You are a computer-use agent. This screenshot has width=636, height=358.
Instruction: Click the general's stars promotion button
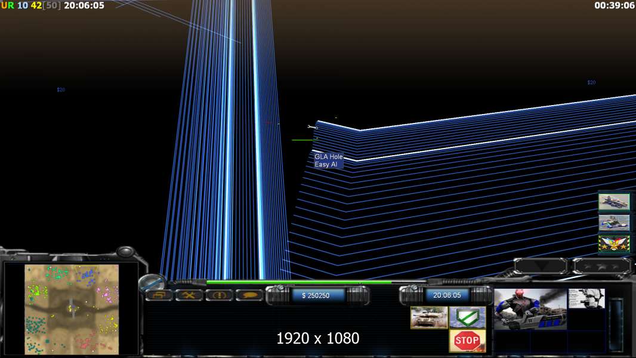coord(603,266)
